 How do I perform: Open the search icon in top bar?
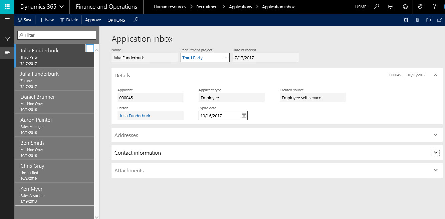click(377, 7)
